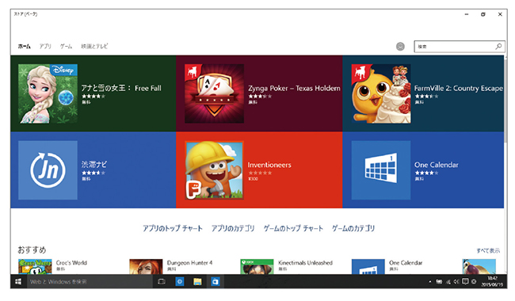The image size is (515, 301).
Task: Open the FarmVille 2 chick and cake icon
Action: click(381, 93)
